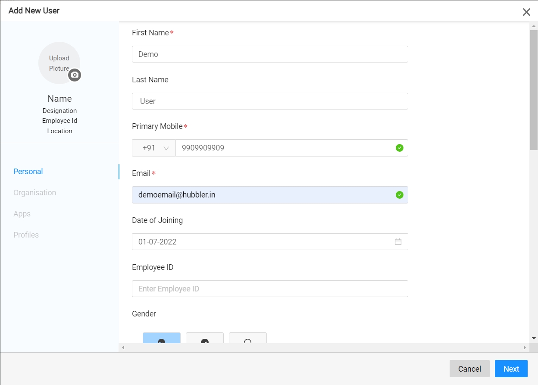538x385 pixels.
Task: Focus the Employee ID input field
Action: [270, 289]
